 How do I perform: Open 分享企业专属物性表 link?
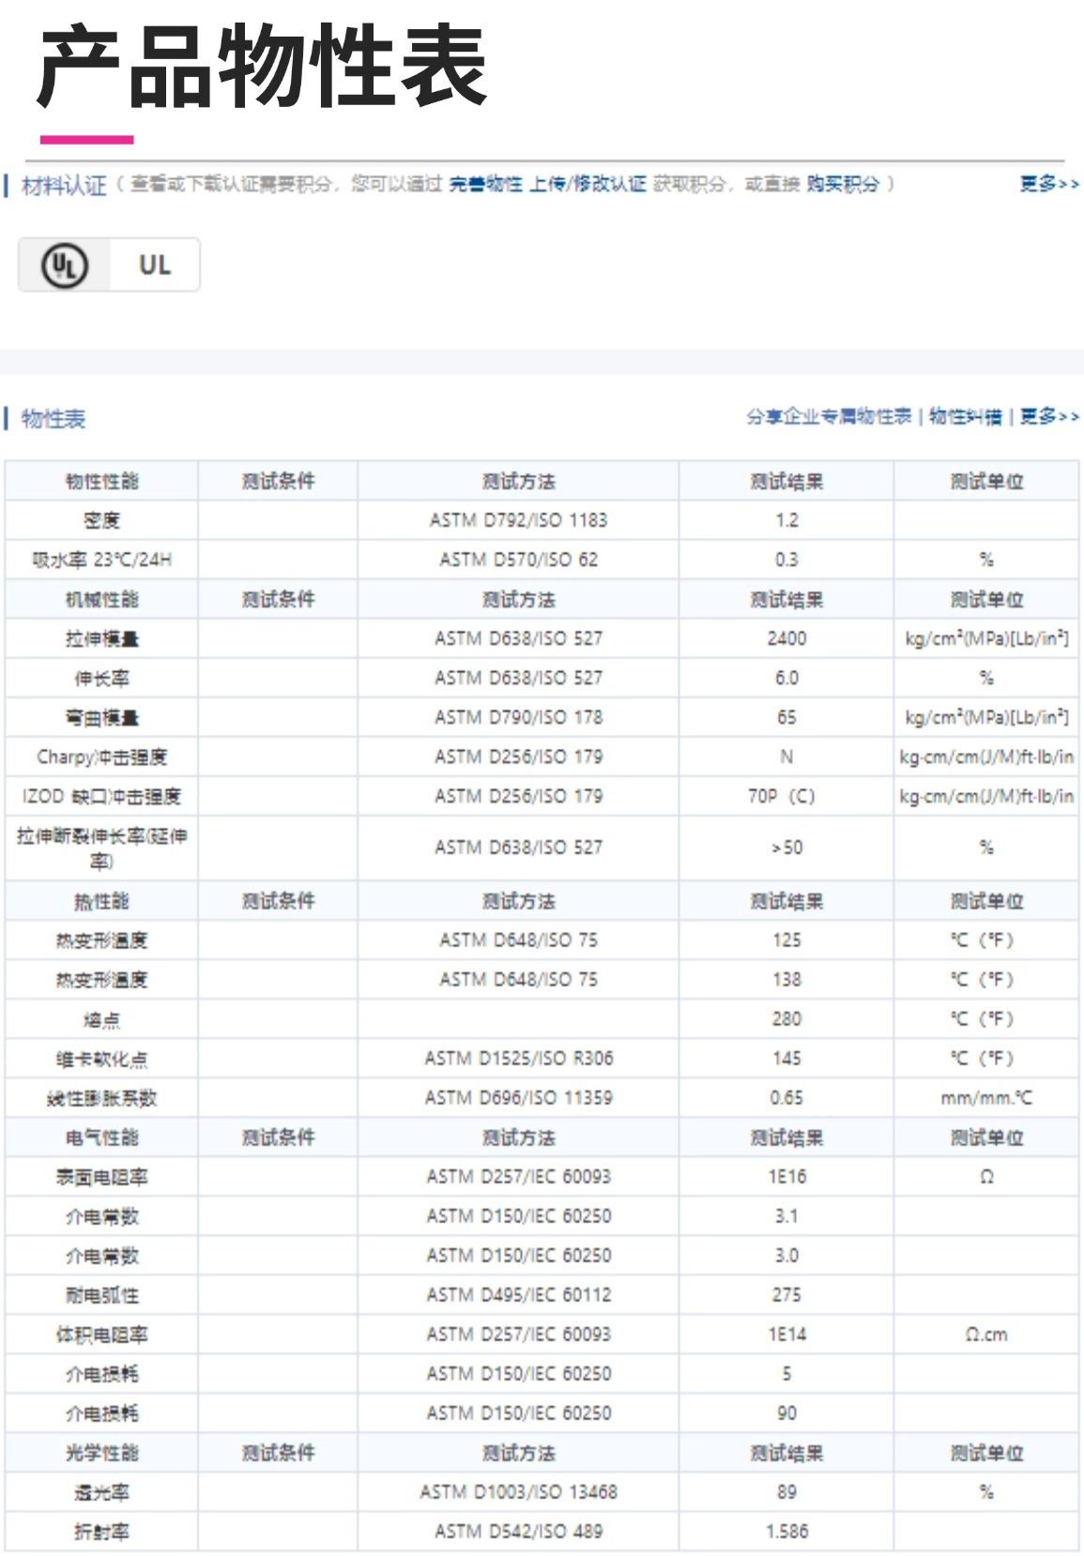click(829, 417)
